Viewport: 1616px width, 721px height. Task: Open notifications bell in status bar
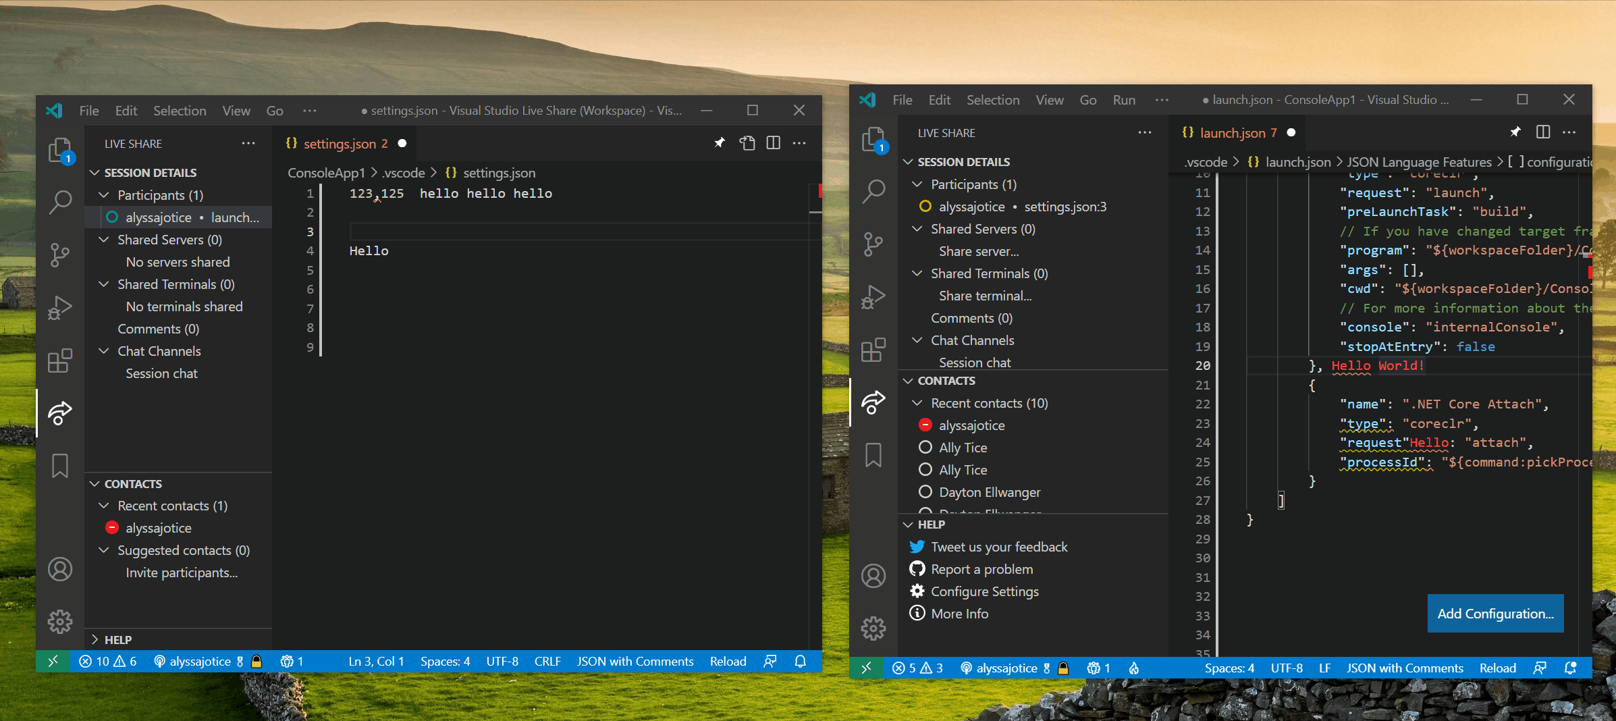[x=800, y=661]
